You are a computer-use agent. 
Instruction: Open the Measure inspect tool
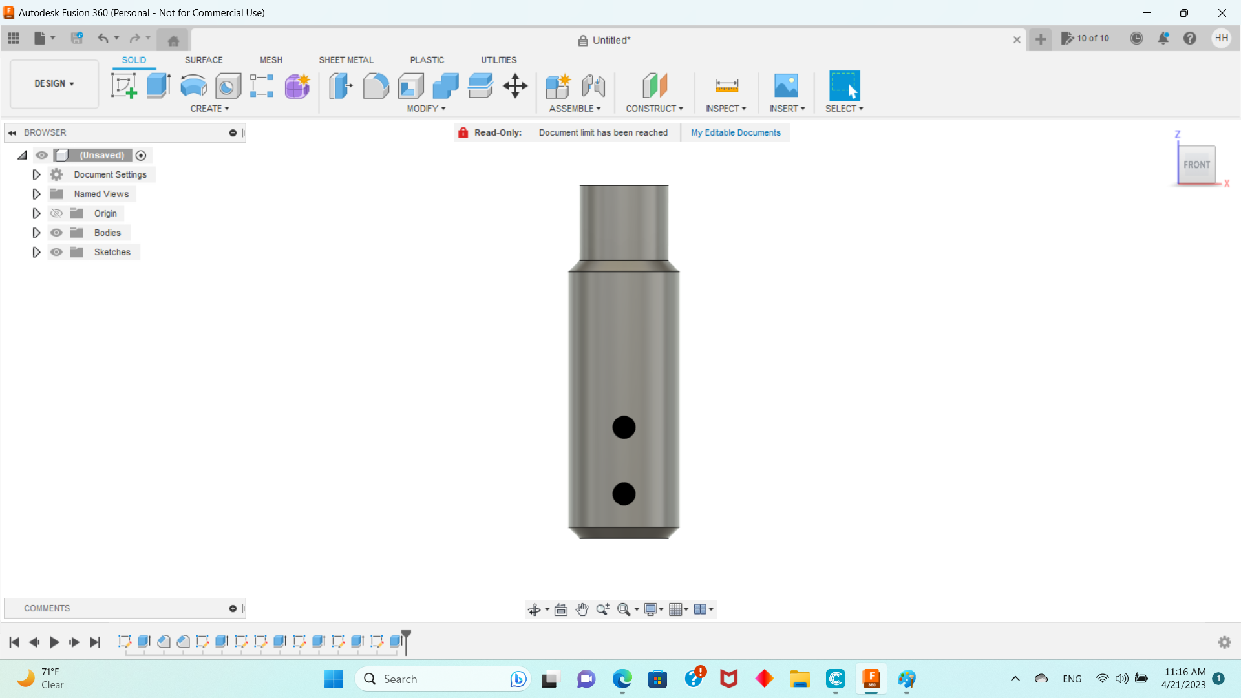click(727, 85)
